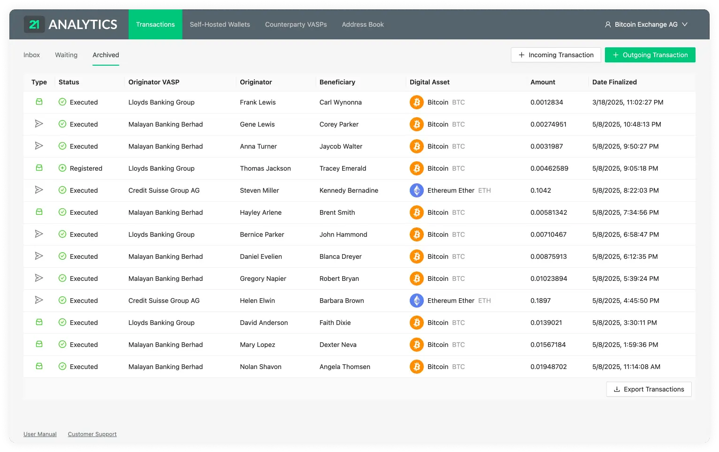Click the Type column header
Image resolution: width=719 pixels, height=452 pixels.
[x=39, y=82]
